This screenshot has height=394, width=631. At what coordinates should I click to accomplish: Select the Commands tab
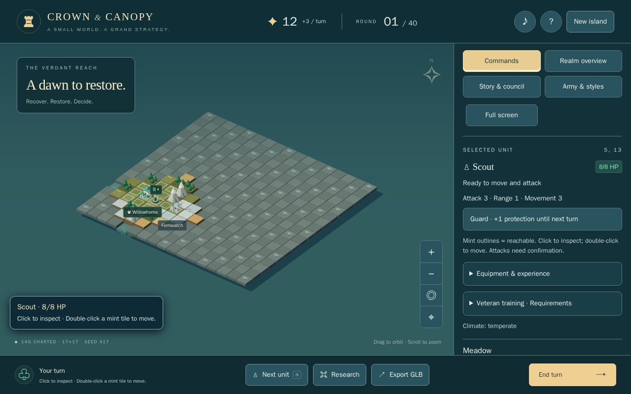tap(501, 61)
